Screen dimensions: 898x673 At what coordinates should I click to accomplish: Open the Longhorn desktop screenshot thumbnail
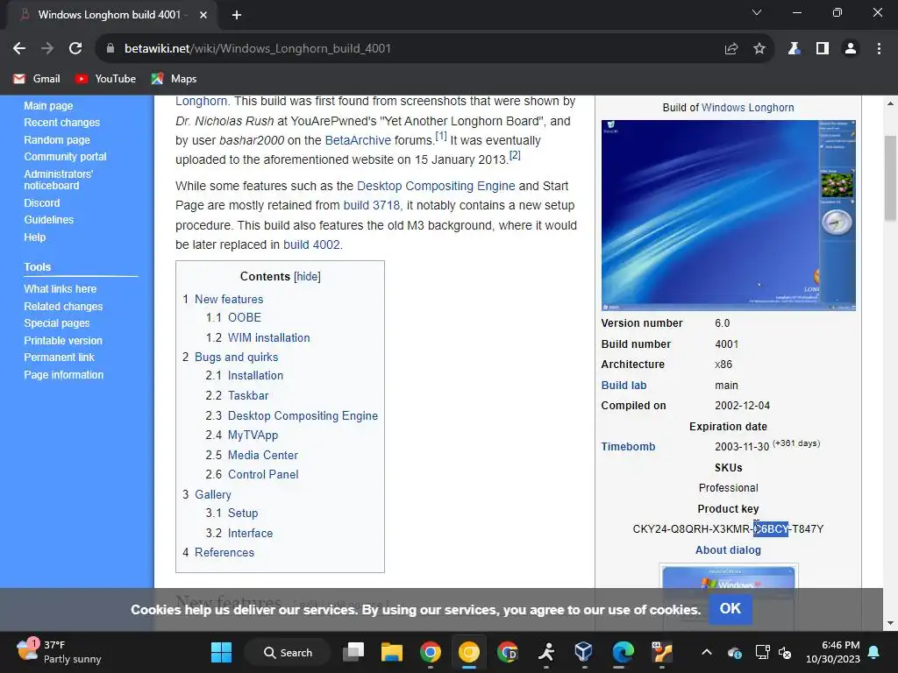coord(729,216)
